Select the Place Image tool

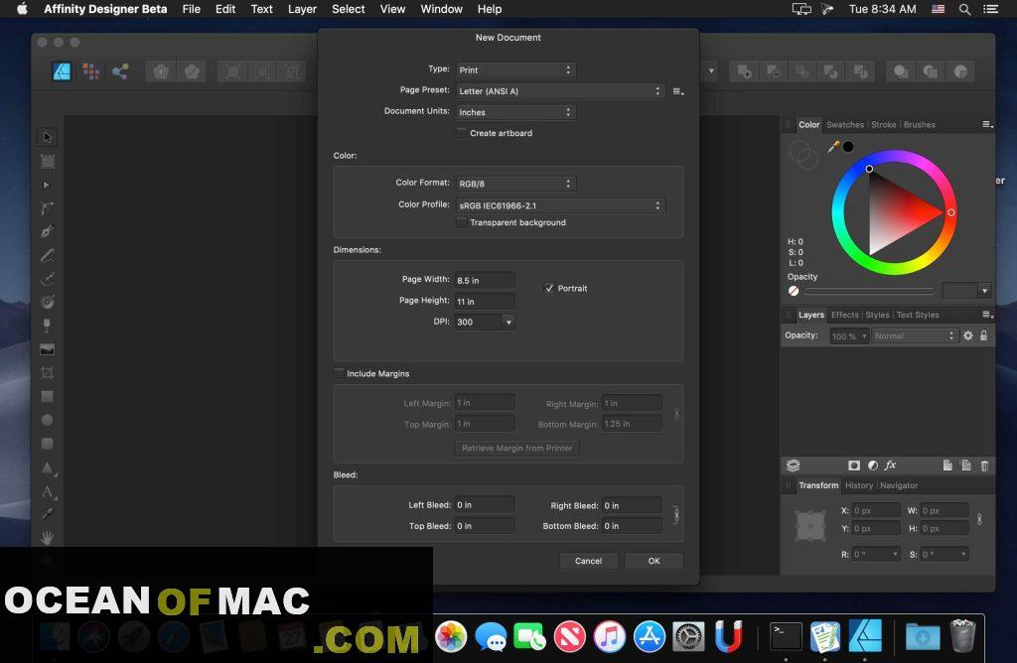pyautogui.click(x=47, y=349)
